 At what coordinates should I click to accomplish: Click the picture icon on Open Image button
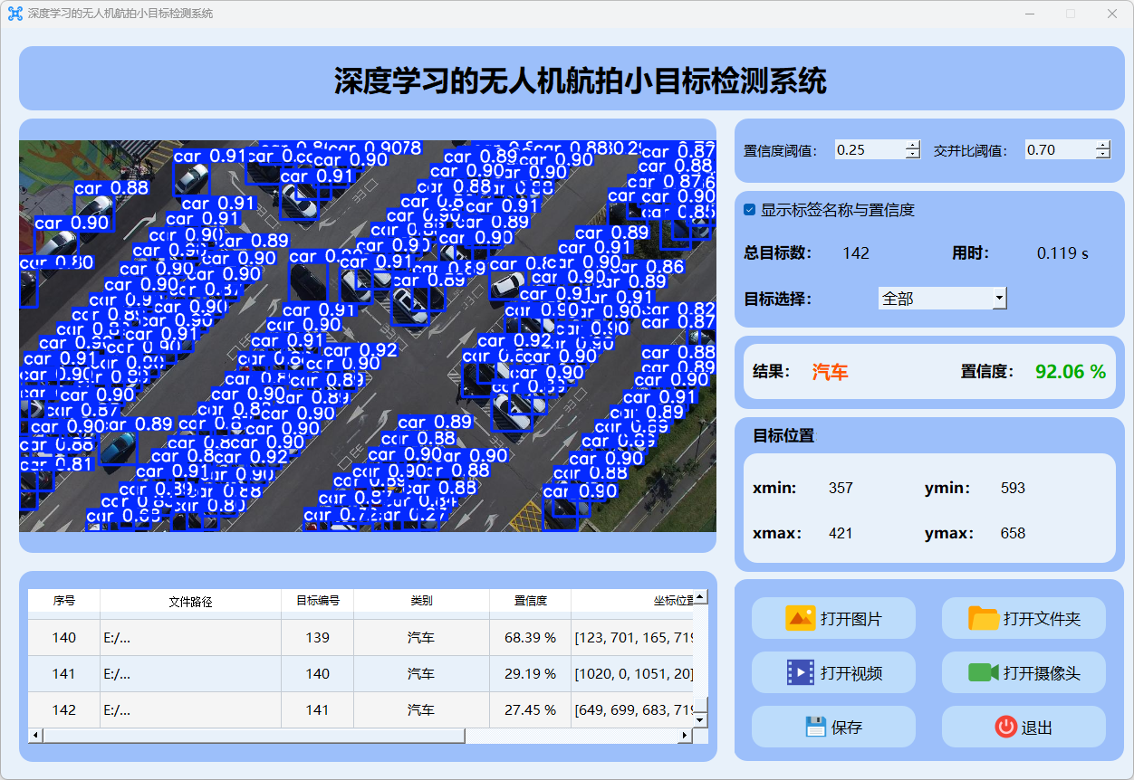(x=800, y=619)
